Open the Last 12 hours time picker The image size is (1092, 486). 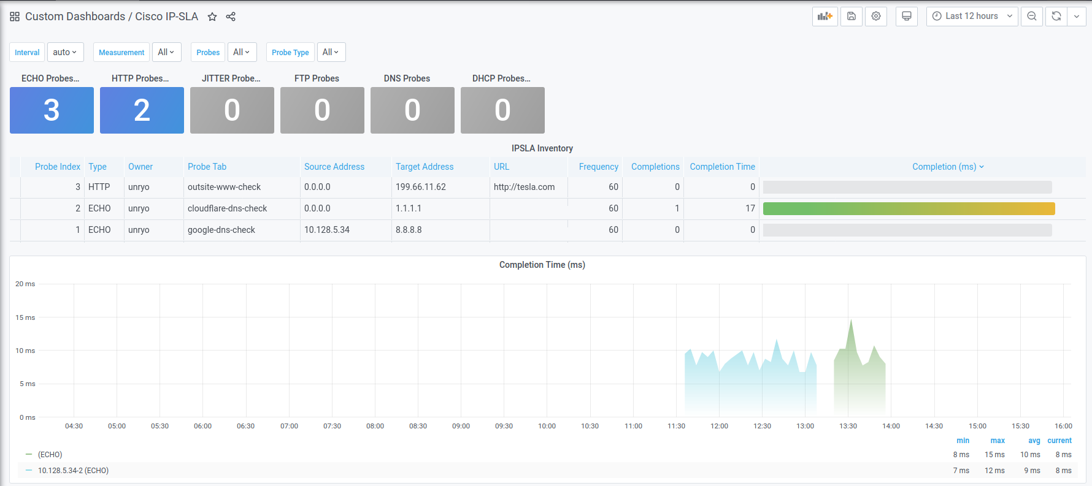[x=972, y=17]
